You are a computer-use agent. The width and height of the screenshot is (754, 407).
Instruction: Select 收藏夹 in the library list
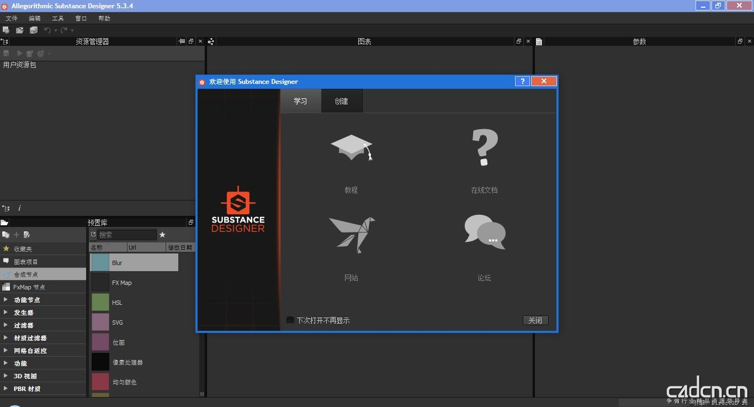23,249
